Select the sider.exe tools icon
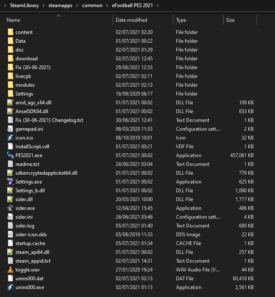This screenshot has height=297, width=275. (10, 208)
